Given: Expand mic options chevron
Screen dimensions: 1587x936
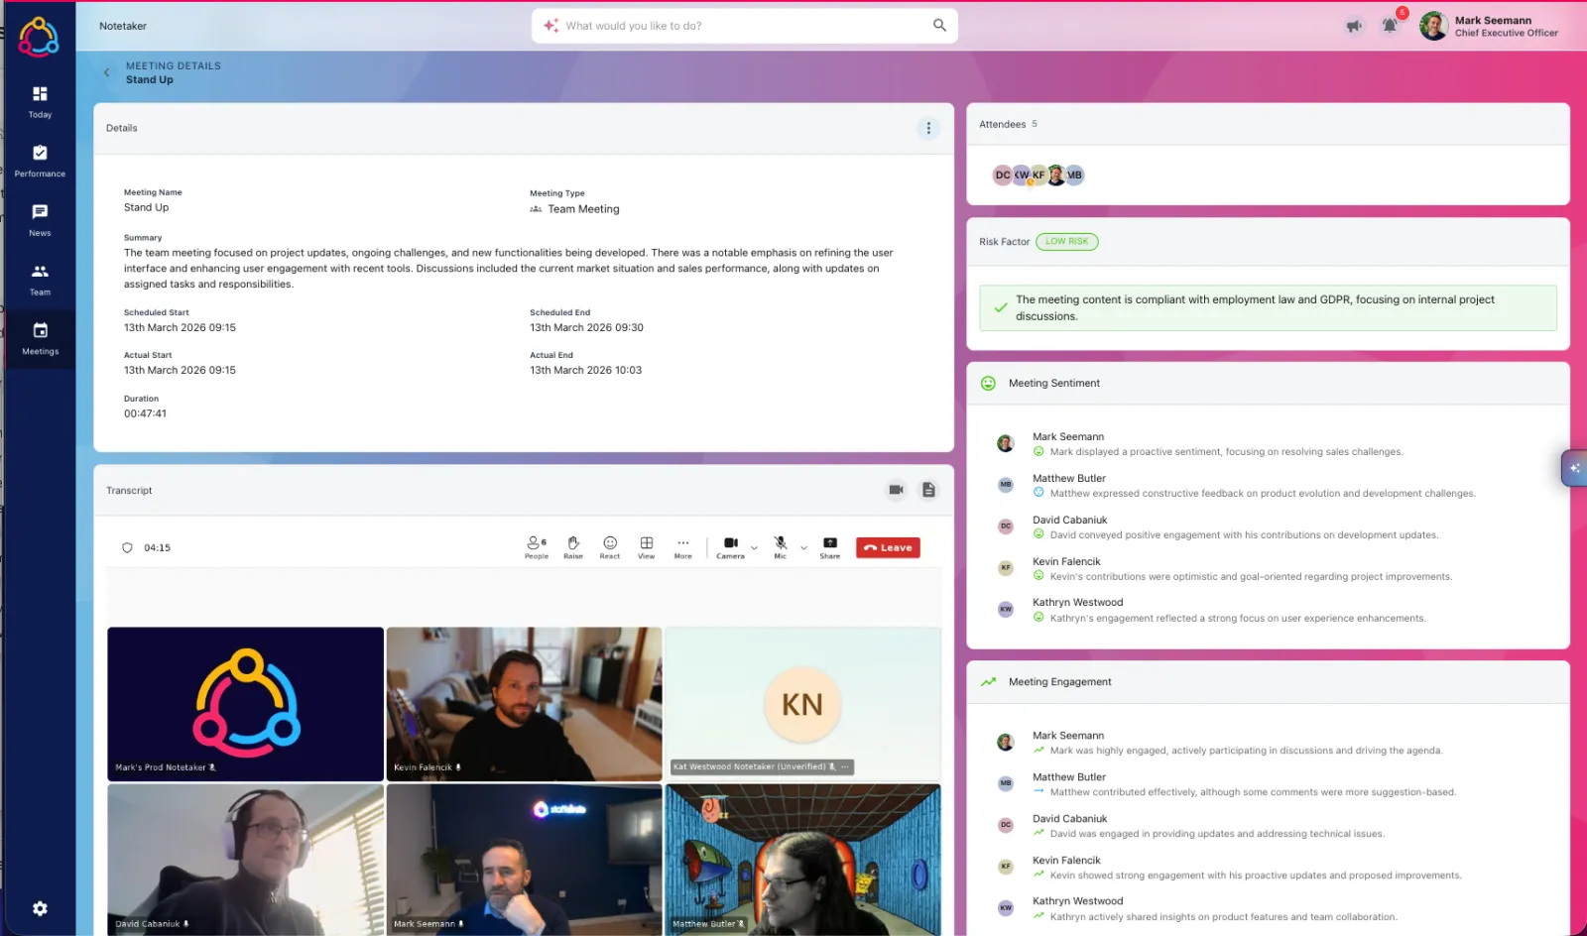Looking at the screenshot, I should click(x=803, y=547).
